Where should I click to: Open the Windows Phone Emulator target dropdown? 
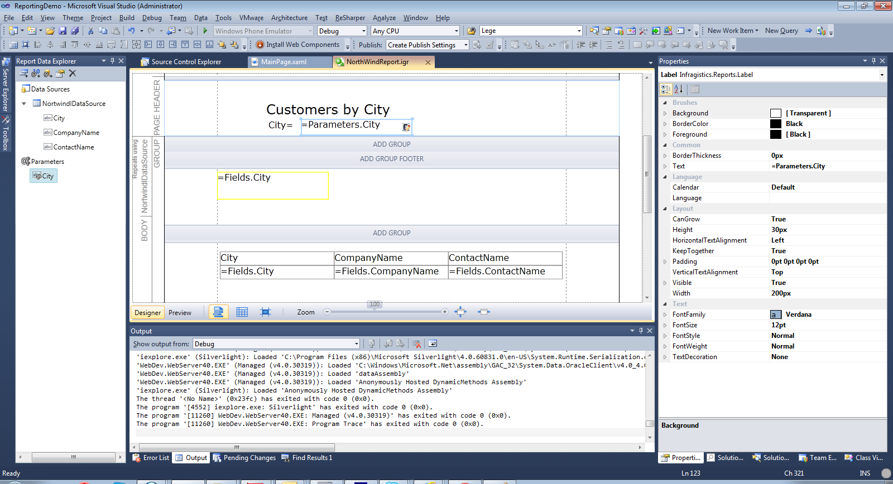(310, 31)
